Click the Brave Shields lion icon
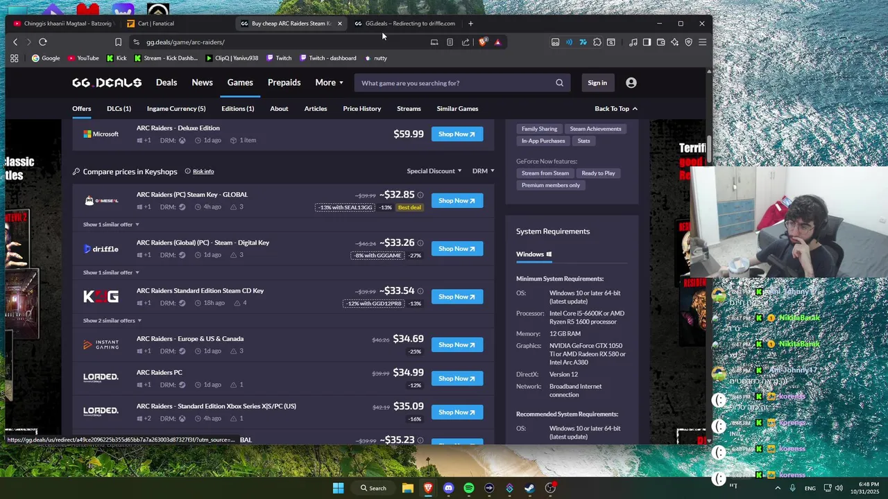Screen dimensions: 888x499 [483, 42]
